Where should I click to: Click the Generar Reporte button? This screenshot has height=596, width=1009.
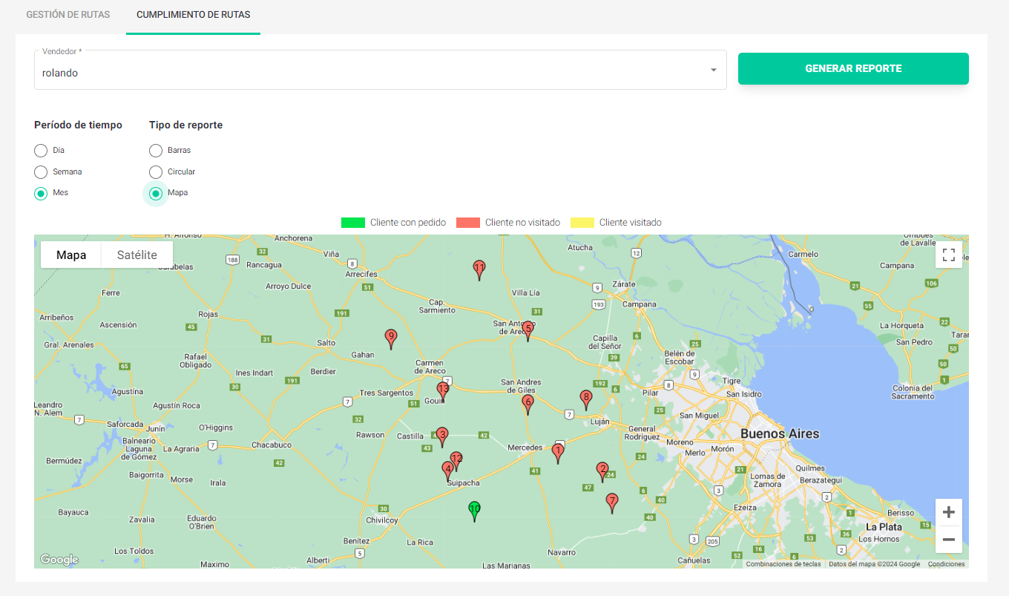(x=853, y=68)
